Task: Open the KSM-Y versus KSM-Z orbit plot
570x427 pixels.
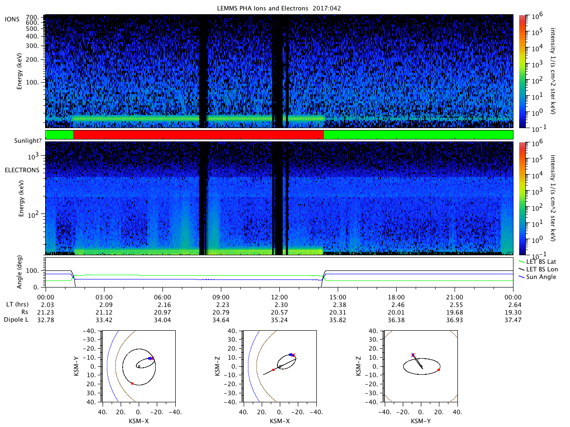Action: point(420,366)
